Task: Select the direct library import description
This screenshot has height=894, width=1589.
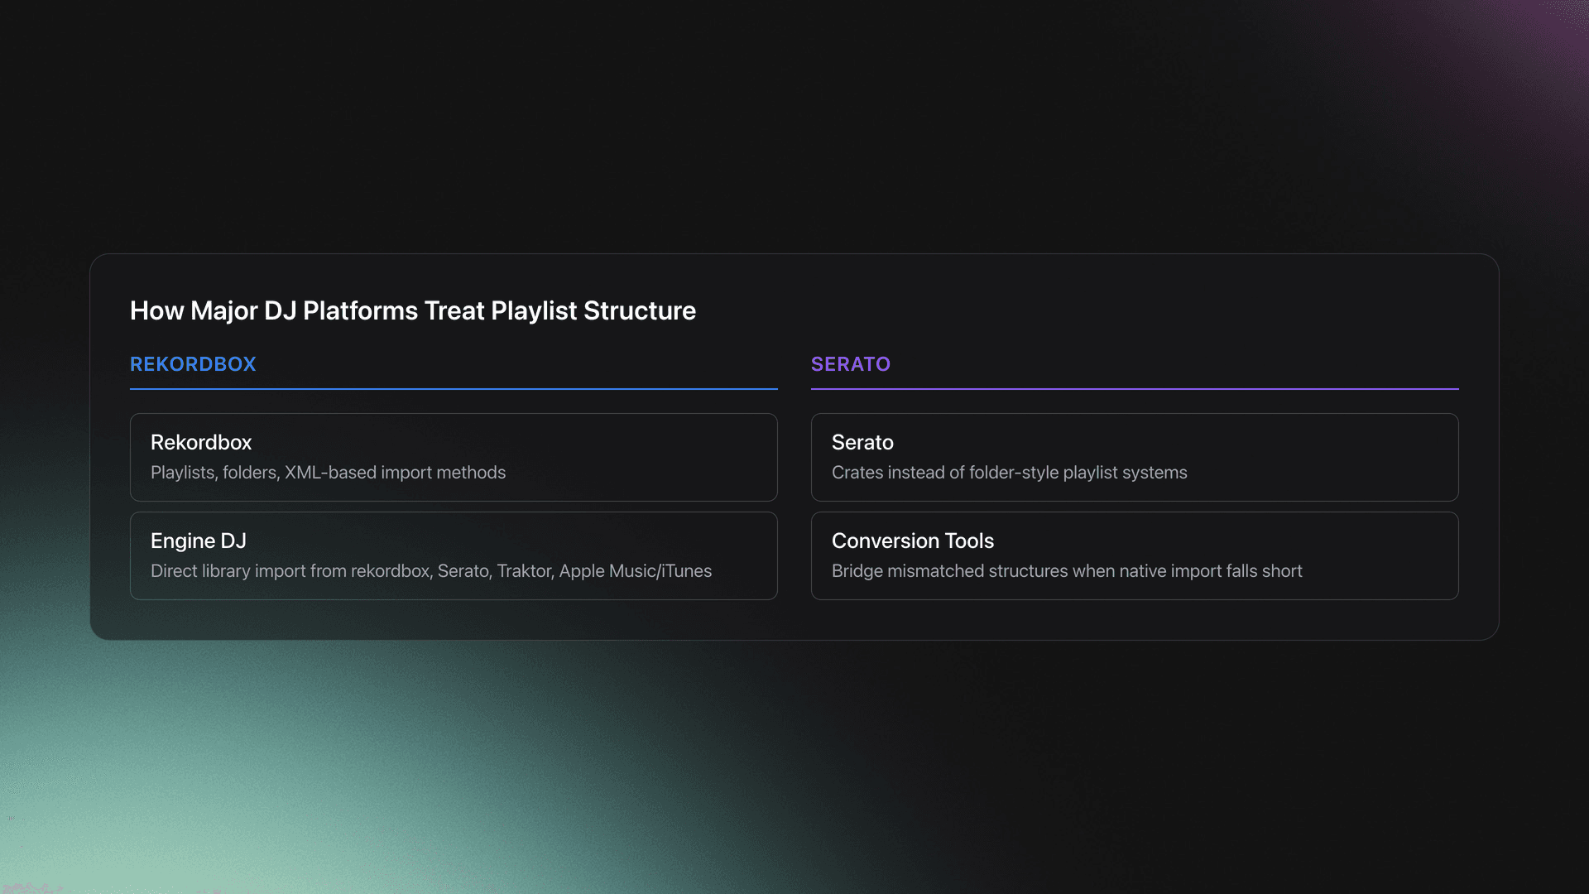Action: (x=431, y=570)
